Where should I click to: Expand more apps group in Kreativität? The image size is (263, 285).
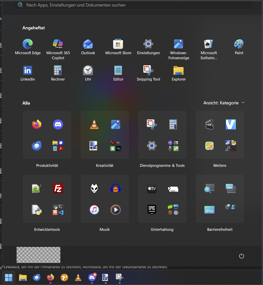click(115, 146)
